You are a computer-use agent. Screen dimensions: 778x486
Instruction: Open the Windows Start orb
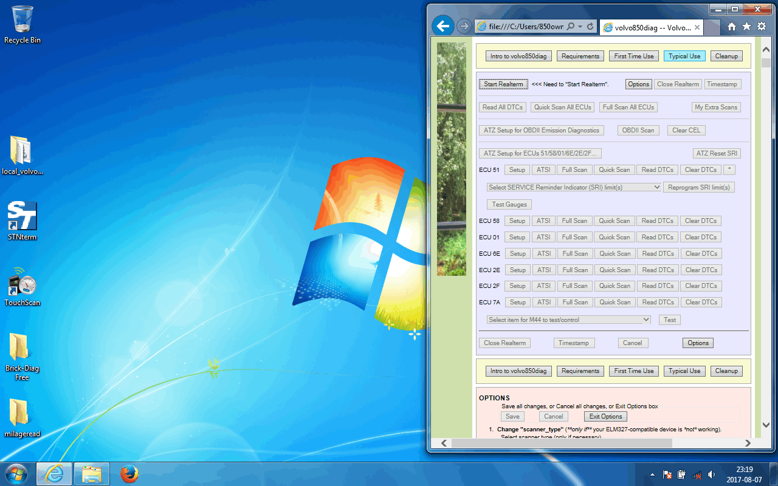click(16, 474)
